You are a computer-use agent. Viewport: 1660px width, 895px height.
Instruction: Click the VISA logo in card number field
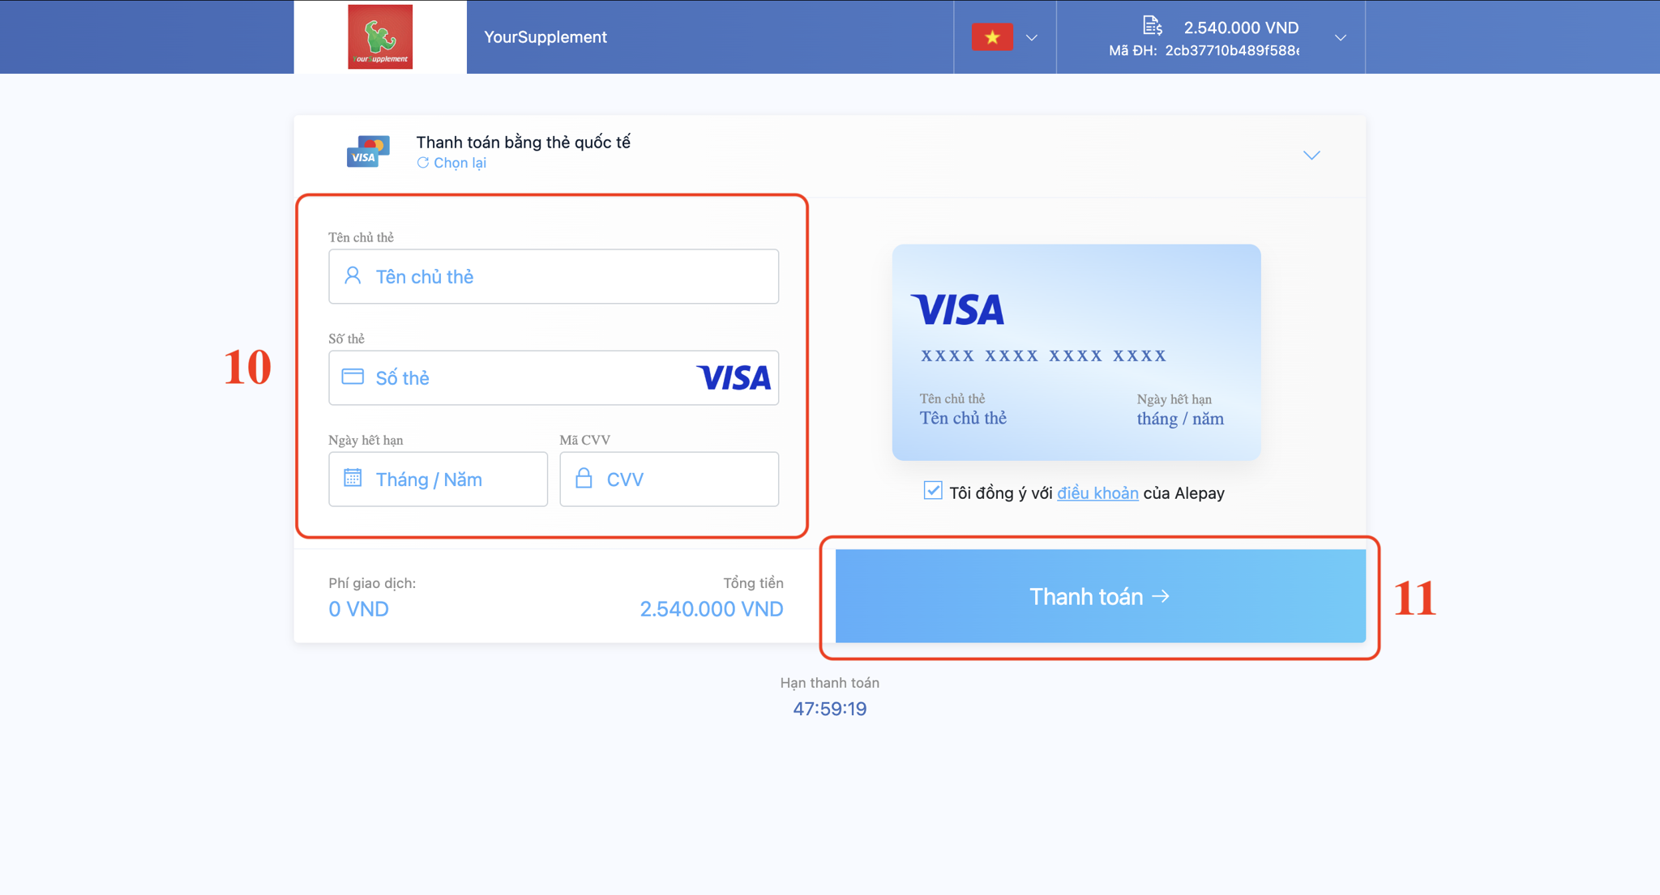point(734,377)
